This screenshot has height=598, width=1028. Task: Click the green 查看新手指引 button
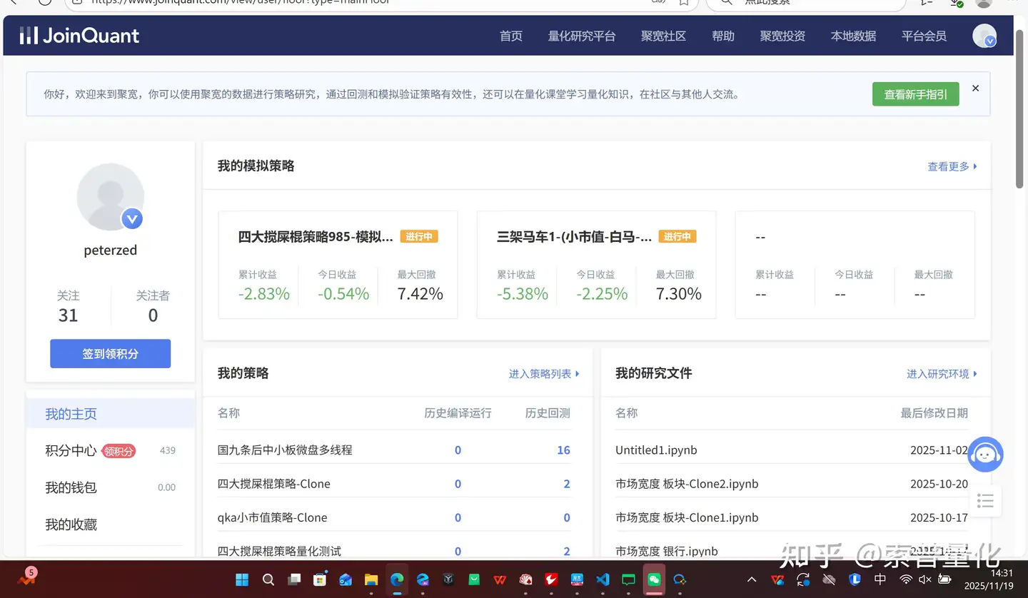(x=916, y=94)
